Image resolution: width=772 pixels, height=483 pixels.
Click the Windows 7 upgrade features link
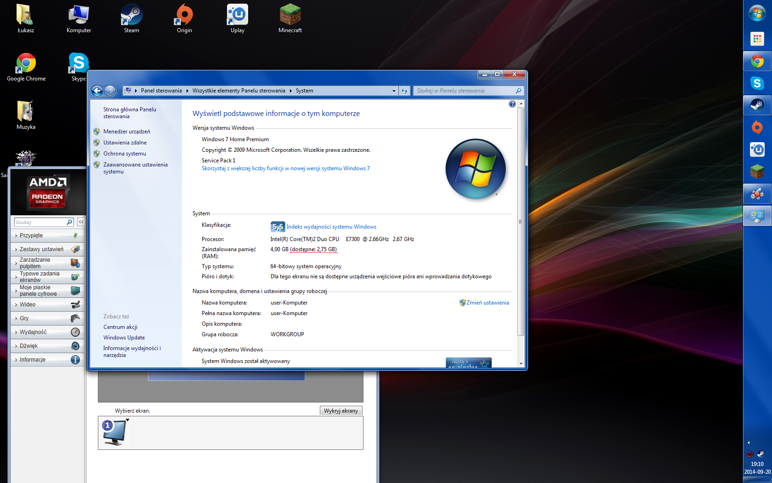click(285, 168)
